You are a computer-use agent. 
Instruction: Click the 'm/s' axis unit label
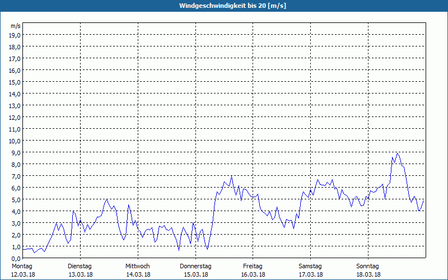point(16,26)
